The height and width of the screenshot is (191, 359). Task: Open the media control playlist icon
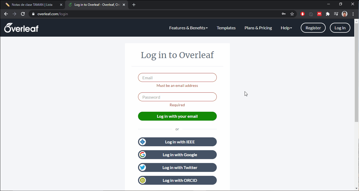point(336,14)
